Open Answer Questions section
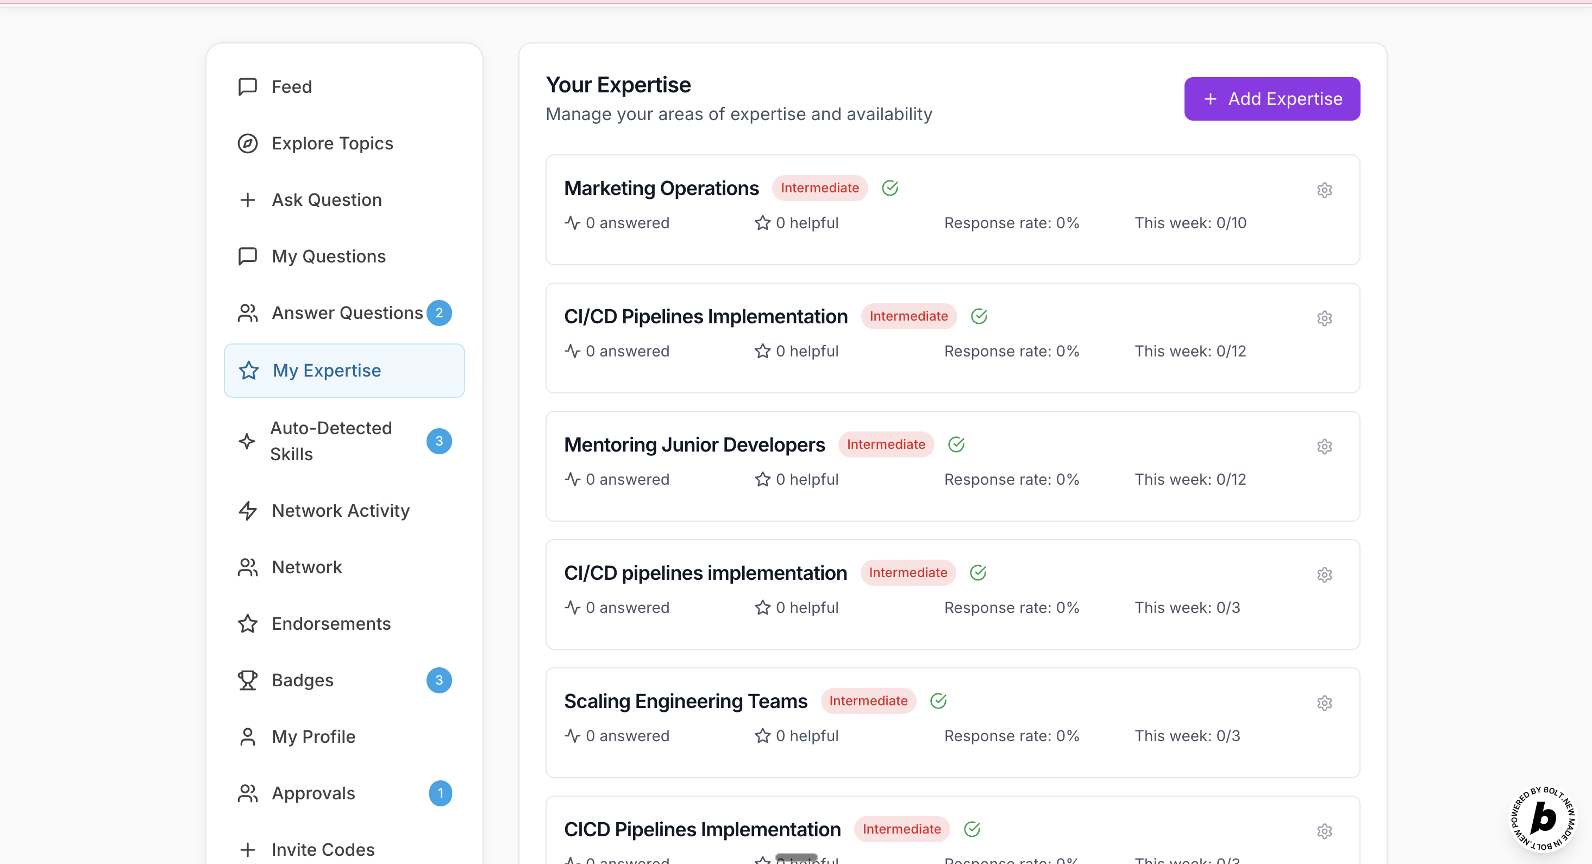This screenshot has width=1592, height=864. pos(347,312)
